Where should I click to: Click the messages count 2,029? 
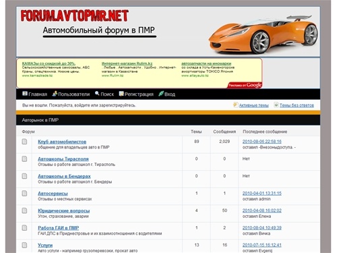coord(224,142)
